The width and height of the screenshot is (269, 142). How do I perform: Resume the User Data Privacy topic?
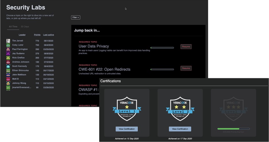pyautogui.click(x=186, y=46)
